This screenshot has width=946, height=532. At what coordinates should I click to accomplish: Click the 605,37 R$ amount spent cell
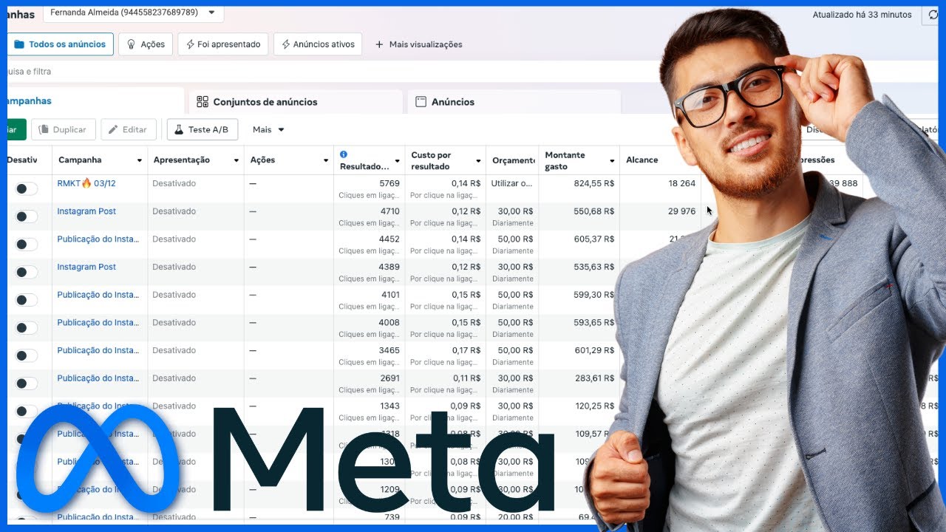pyautogui.click(x=593, y=239)
